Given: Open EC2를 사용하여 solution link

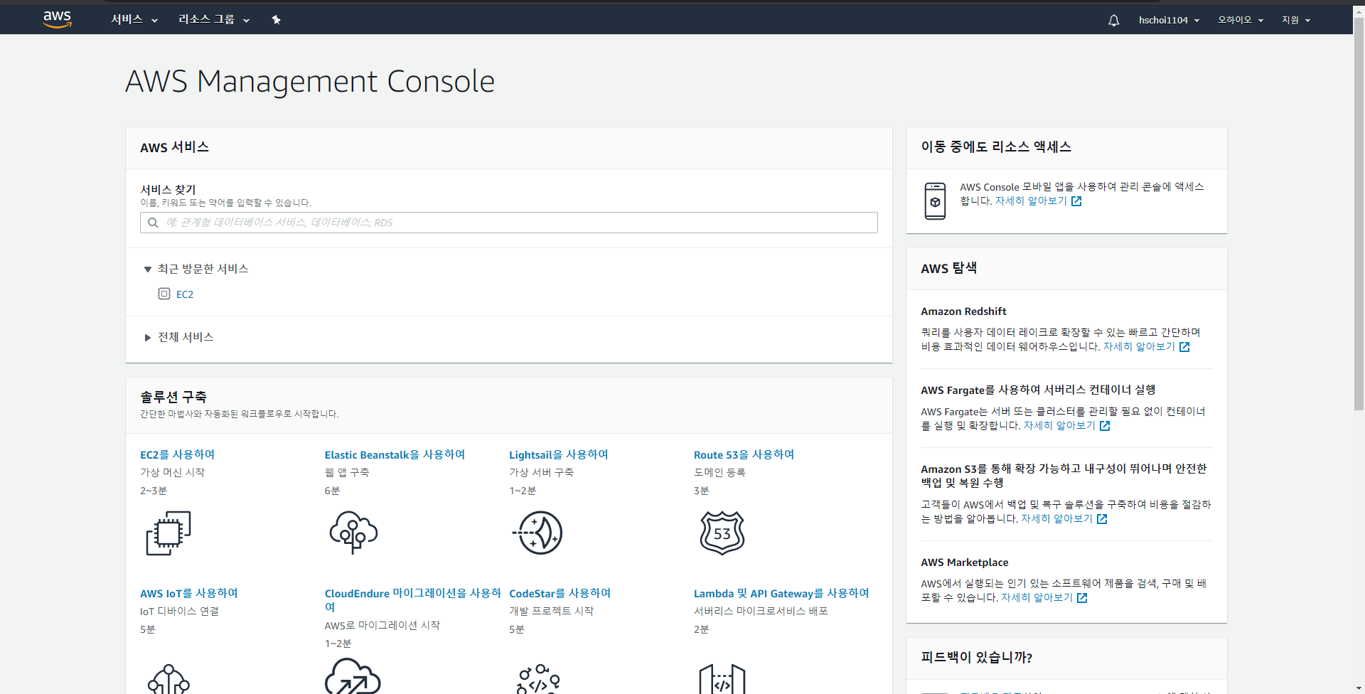Looking at the screenshot, I should pos(178,454).
